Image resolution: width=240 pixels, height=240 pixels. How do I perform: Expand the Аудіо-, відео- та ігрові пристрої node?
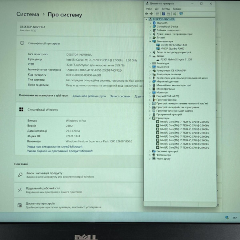tap(150, 34)
